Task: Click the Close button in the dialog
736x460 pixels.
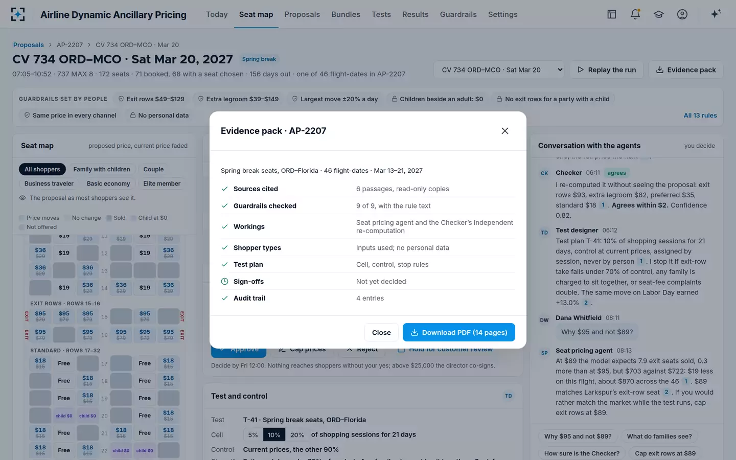Action: (x=381, y=332)
